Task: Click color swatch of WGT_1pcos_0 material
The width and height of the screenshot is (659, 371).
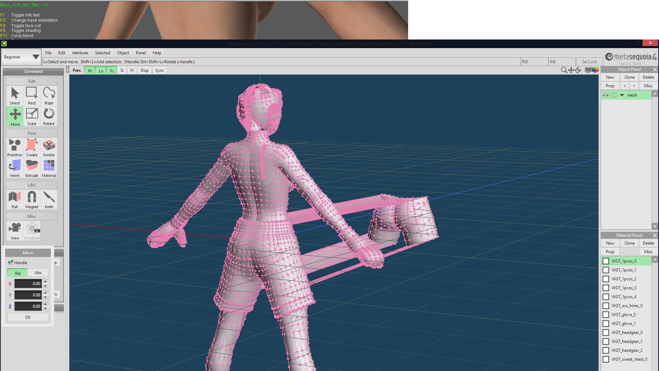Action: tap(606, 261)
